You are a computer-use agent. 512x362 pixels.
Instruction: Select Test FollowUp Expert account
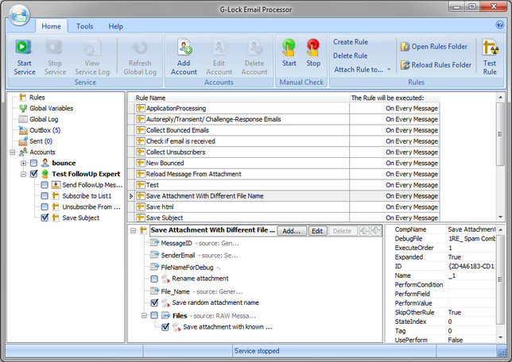(x=86, y=174)
